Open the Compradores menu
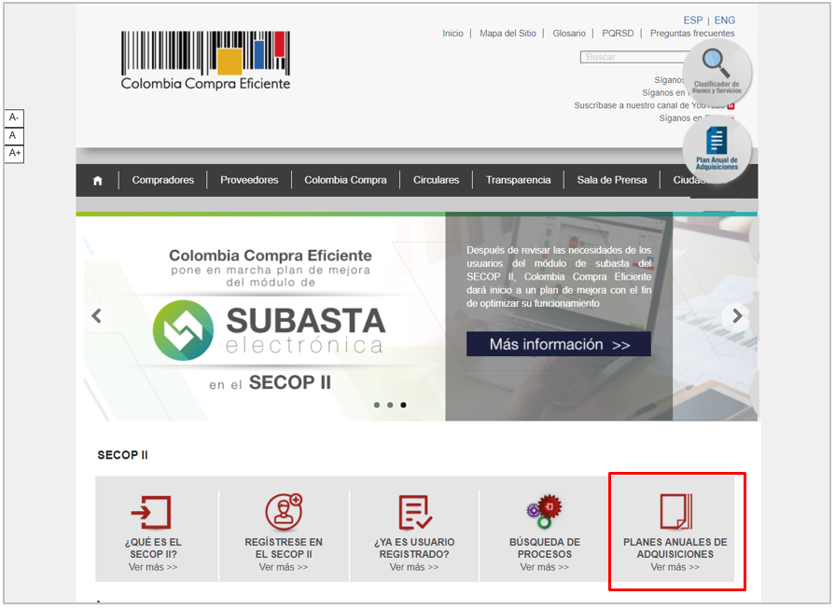 pyautogui.click(x=163, y=180)
